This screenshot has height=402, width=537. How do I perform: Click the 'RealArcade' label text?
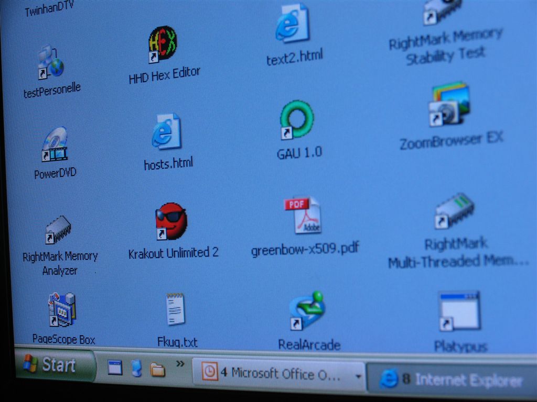click(x=309, y=344)
